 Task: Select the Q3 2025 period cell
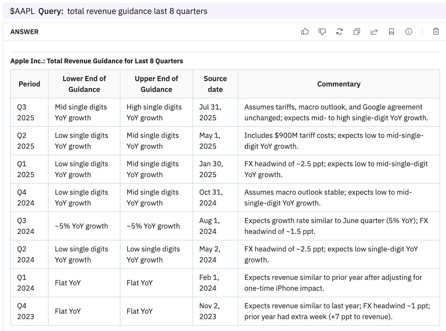26,112
